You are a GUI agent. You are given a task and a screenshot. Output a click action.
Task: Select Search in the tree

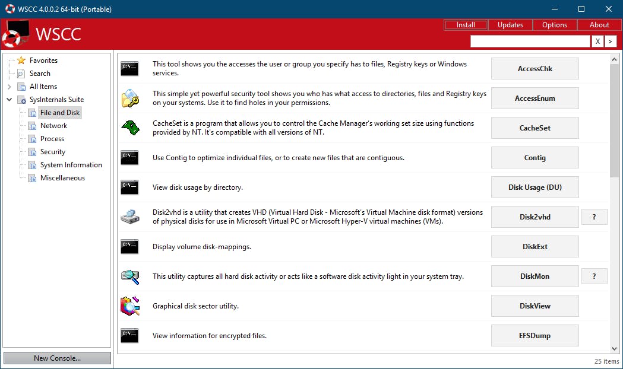(40, 74)
